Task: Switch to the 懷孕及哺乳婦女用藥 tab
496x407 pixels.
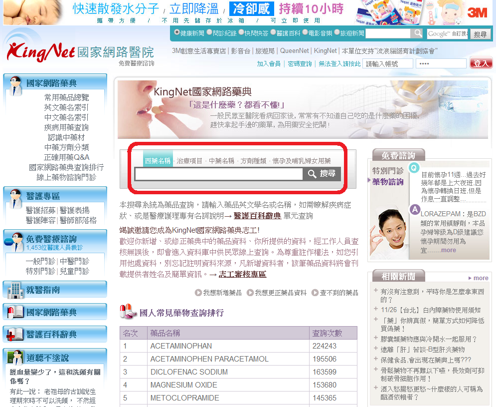Action: (302, 161)
